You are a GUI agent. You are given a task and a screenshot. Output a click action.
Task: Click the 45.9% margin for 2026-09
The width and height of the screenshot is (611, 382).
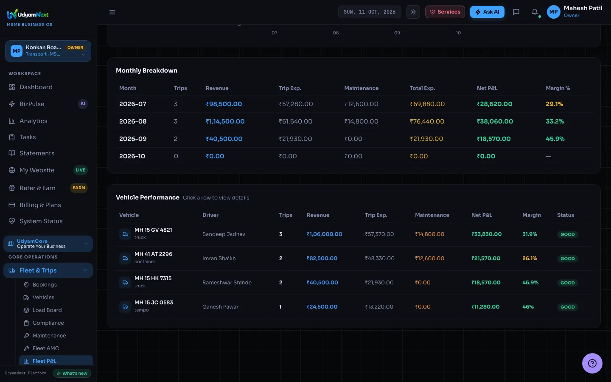pos(555,139)
